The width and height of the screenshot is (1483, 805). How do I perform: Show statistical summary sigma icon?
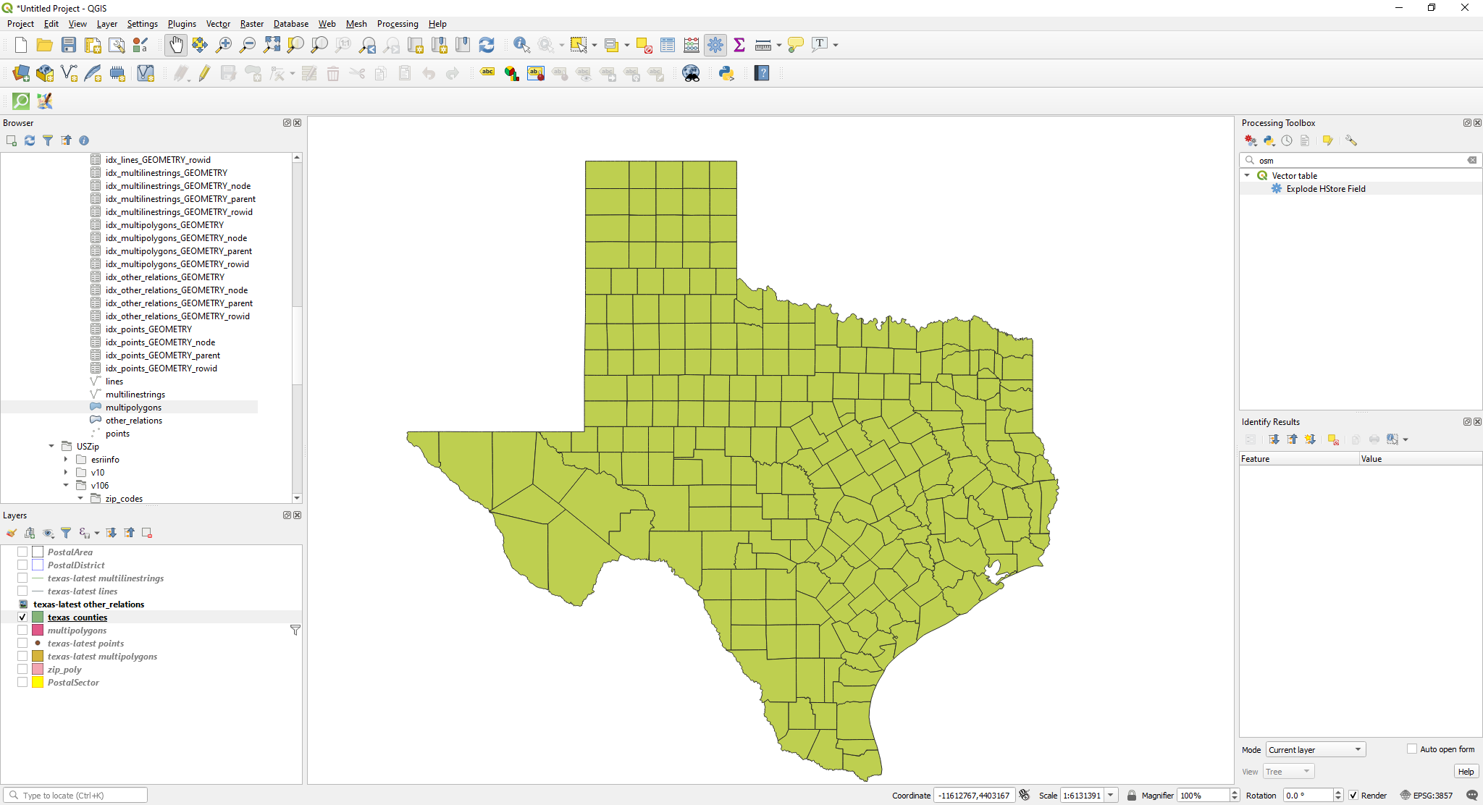739,45
